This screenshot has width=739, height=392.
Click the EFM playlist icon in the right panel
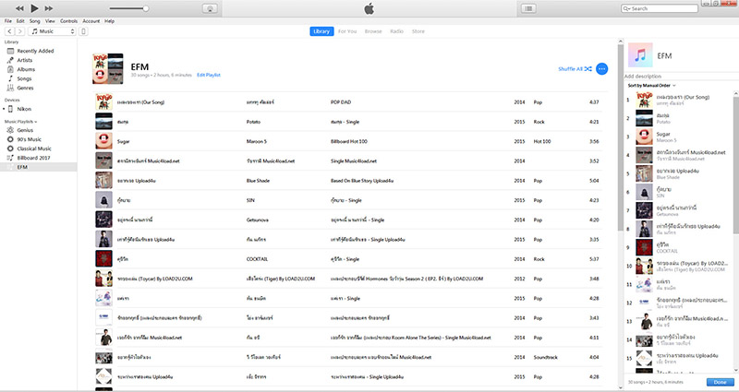[x=640, y=55]
